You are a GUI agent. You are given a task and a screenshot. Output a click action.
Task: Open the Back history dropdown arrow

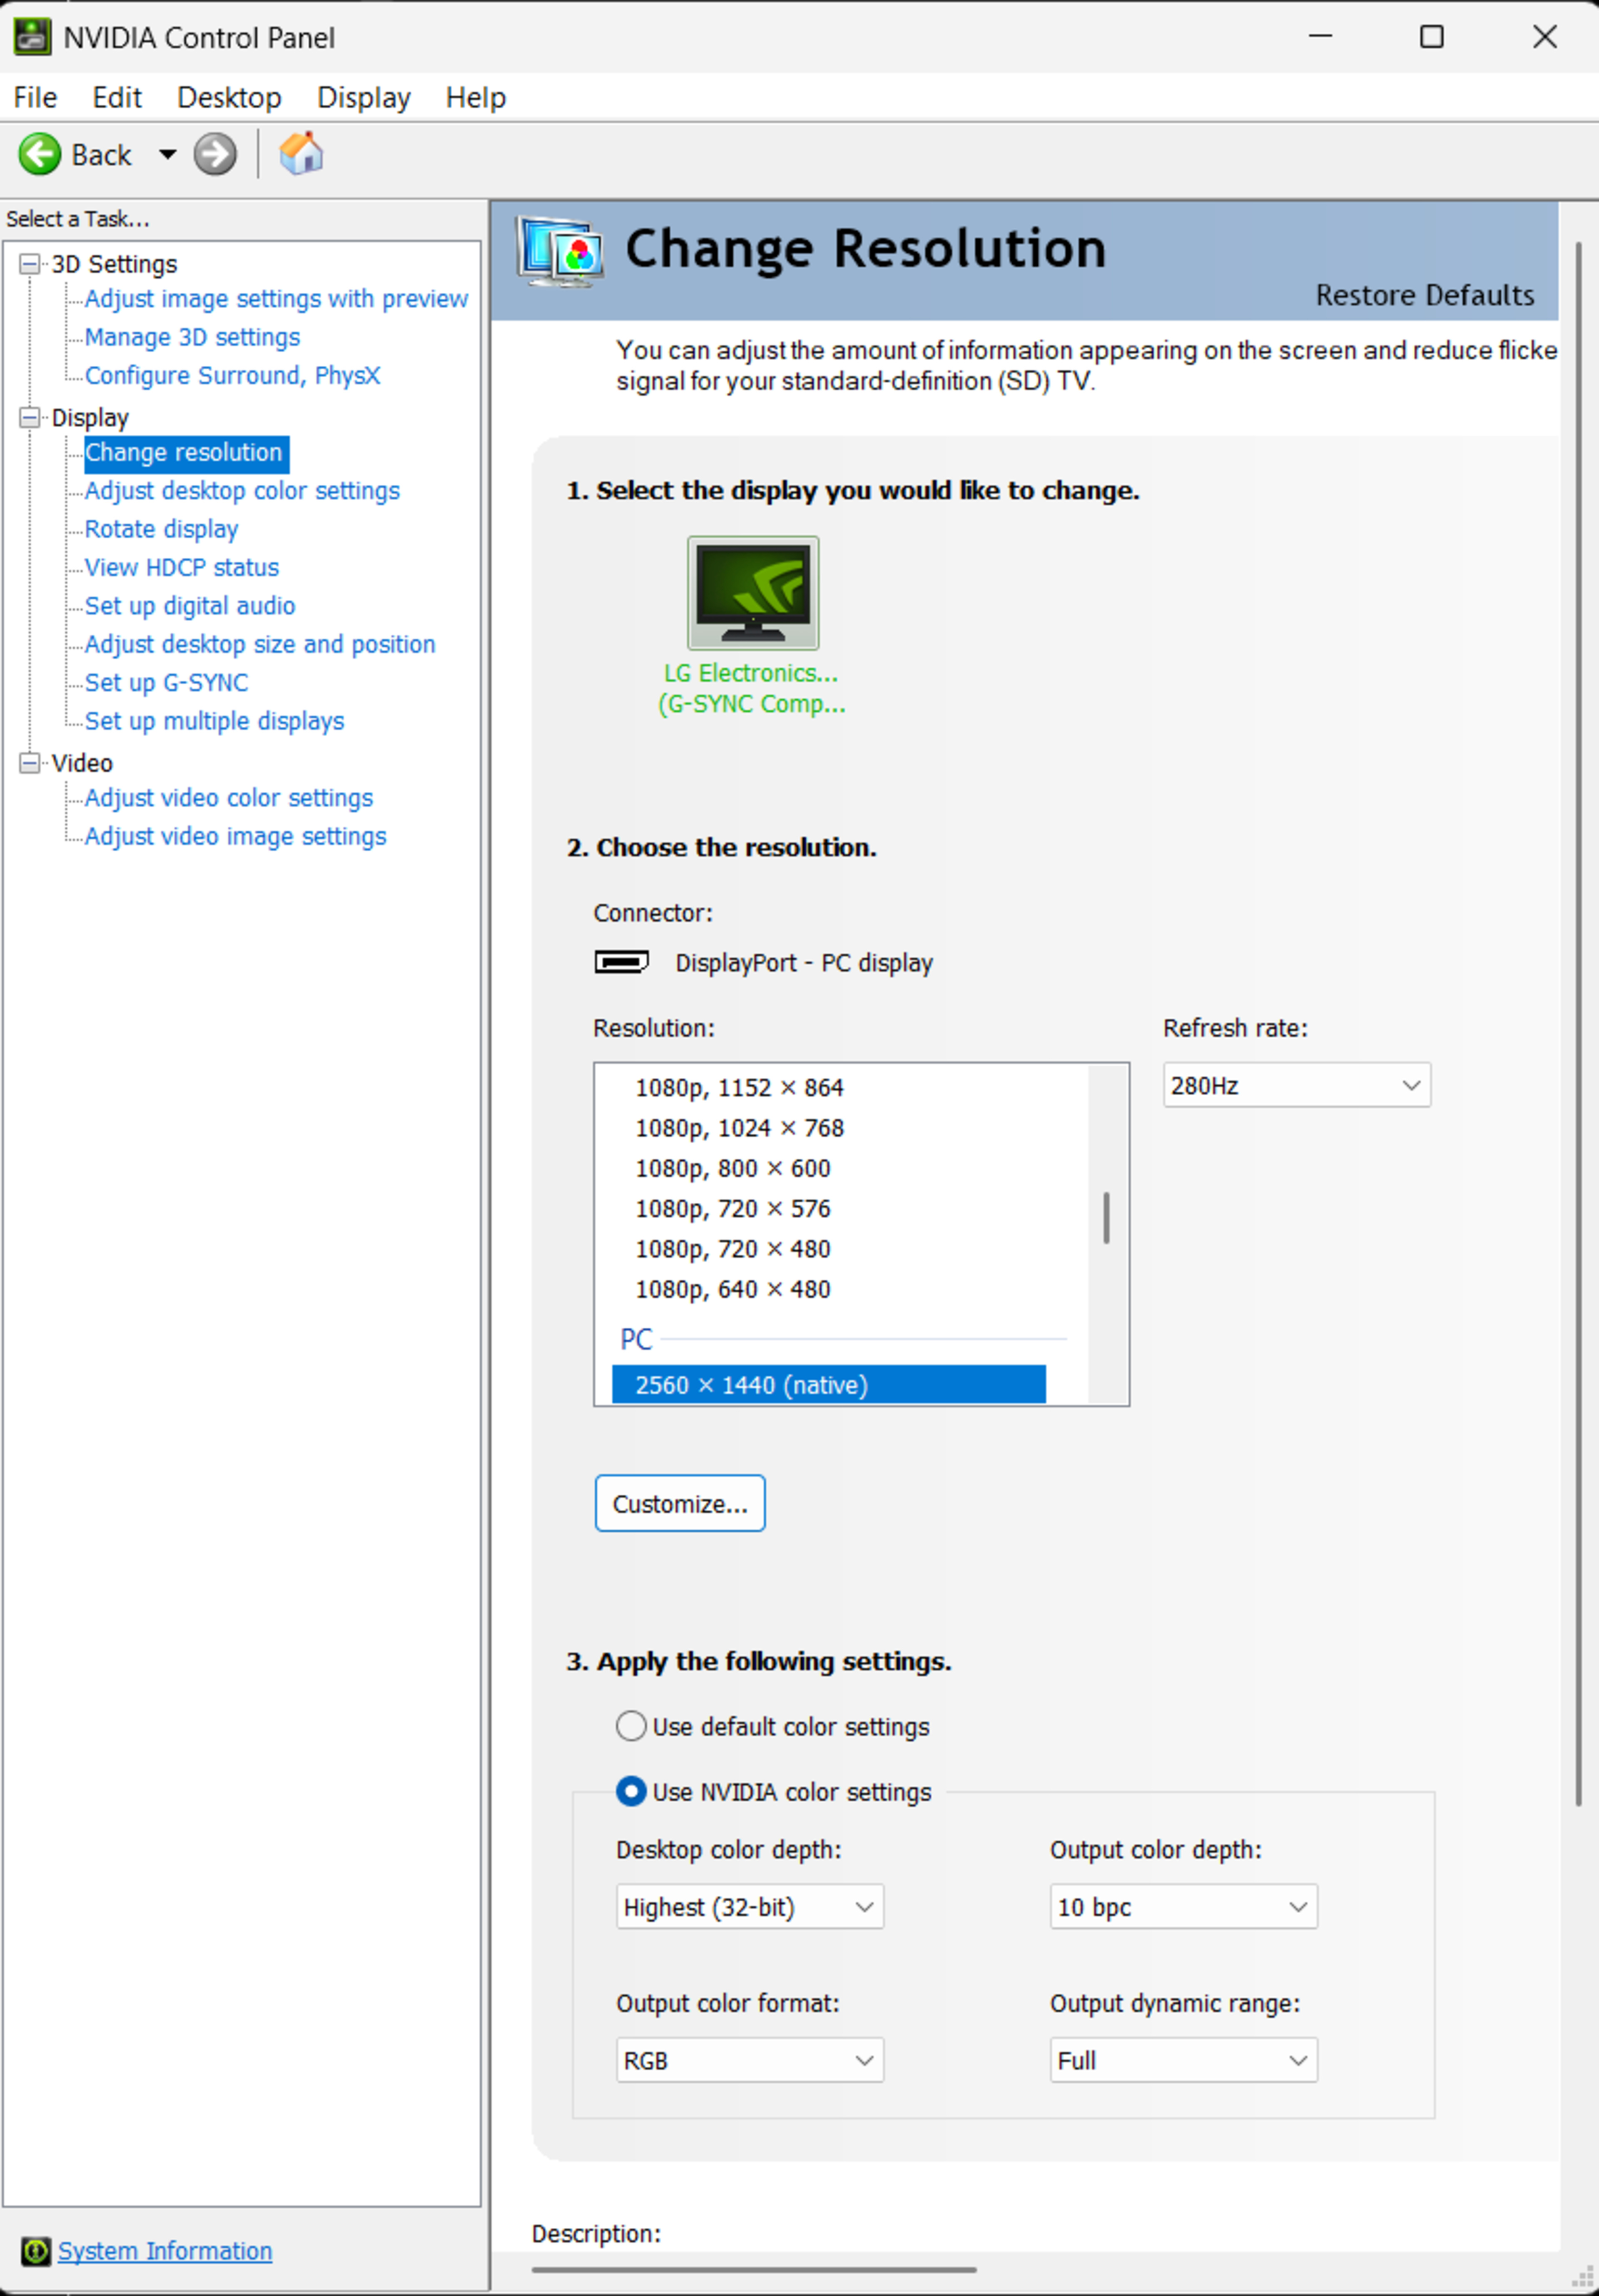pyautogui.click(x=167, y=155)
